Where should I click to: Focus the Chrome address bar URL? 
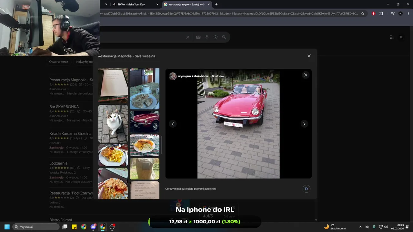pos(229,14)
